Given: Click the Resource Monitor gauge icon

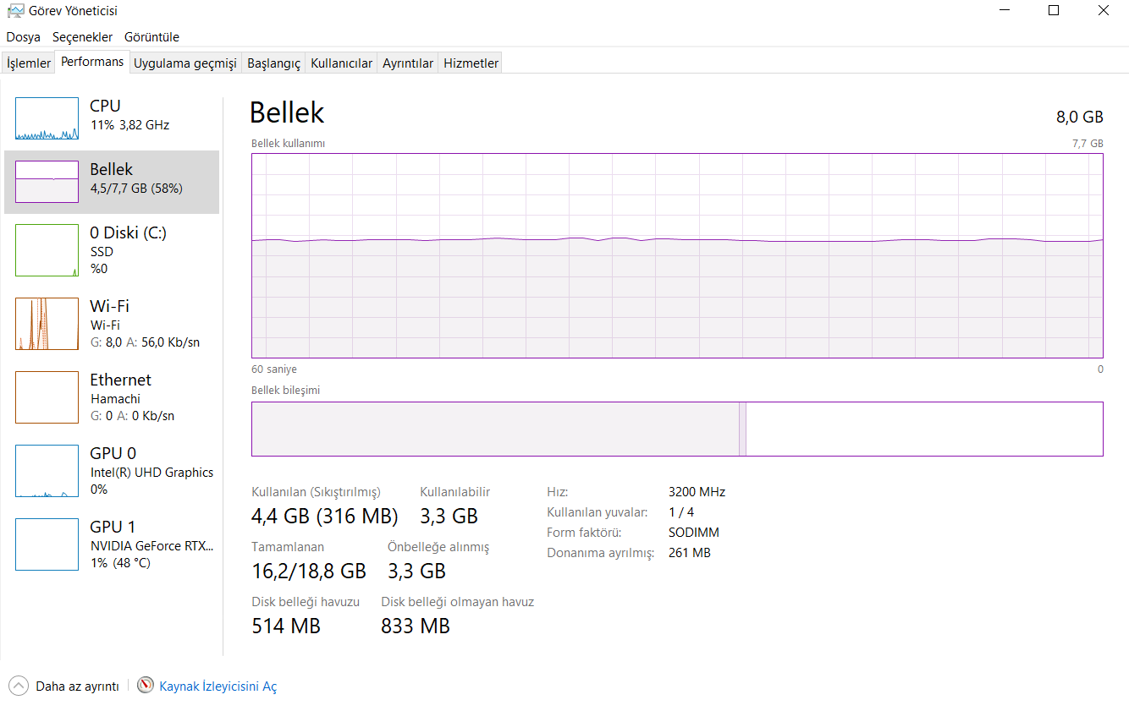Looking at the screenshot, I should [x=146, y=686].
